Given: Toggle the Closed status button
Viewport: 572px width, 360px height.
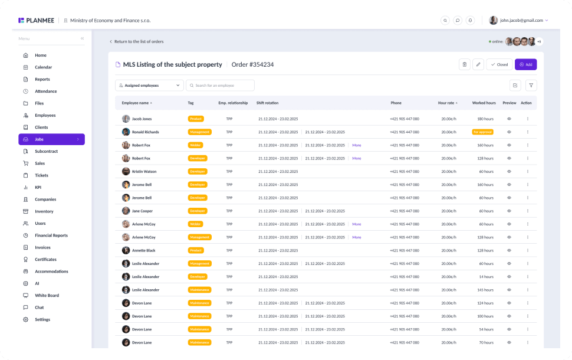Looking at the screenshot, I should 499,65.
